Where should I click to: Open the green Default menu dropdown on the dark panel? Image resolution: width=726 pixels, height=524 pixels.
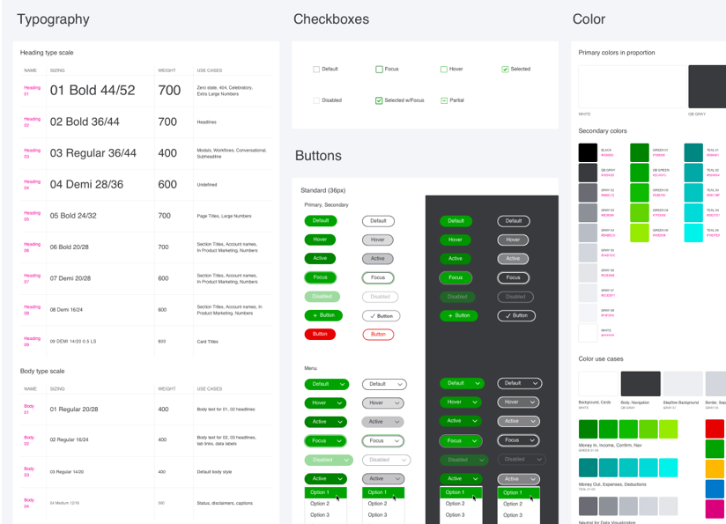pyautogui.click(x=462, y=383)
